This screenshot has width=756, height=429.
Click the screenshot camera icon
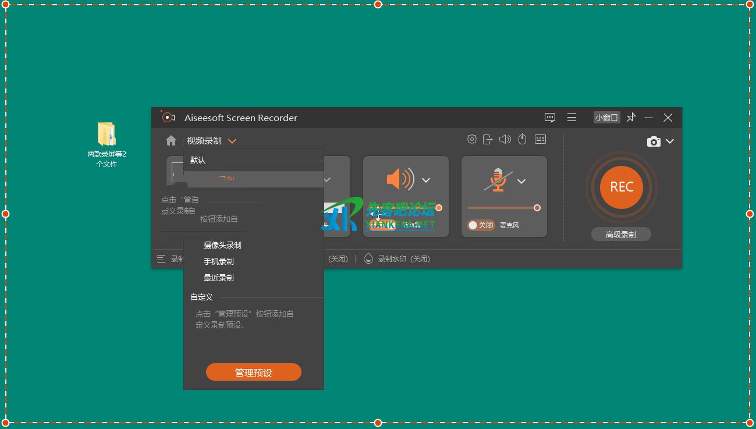pos(654,141)
